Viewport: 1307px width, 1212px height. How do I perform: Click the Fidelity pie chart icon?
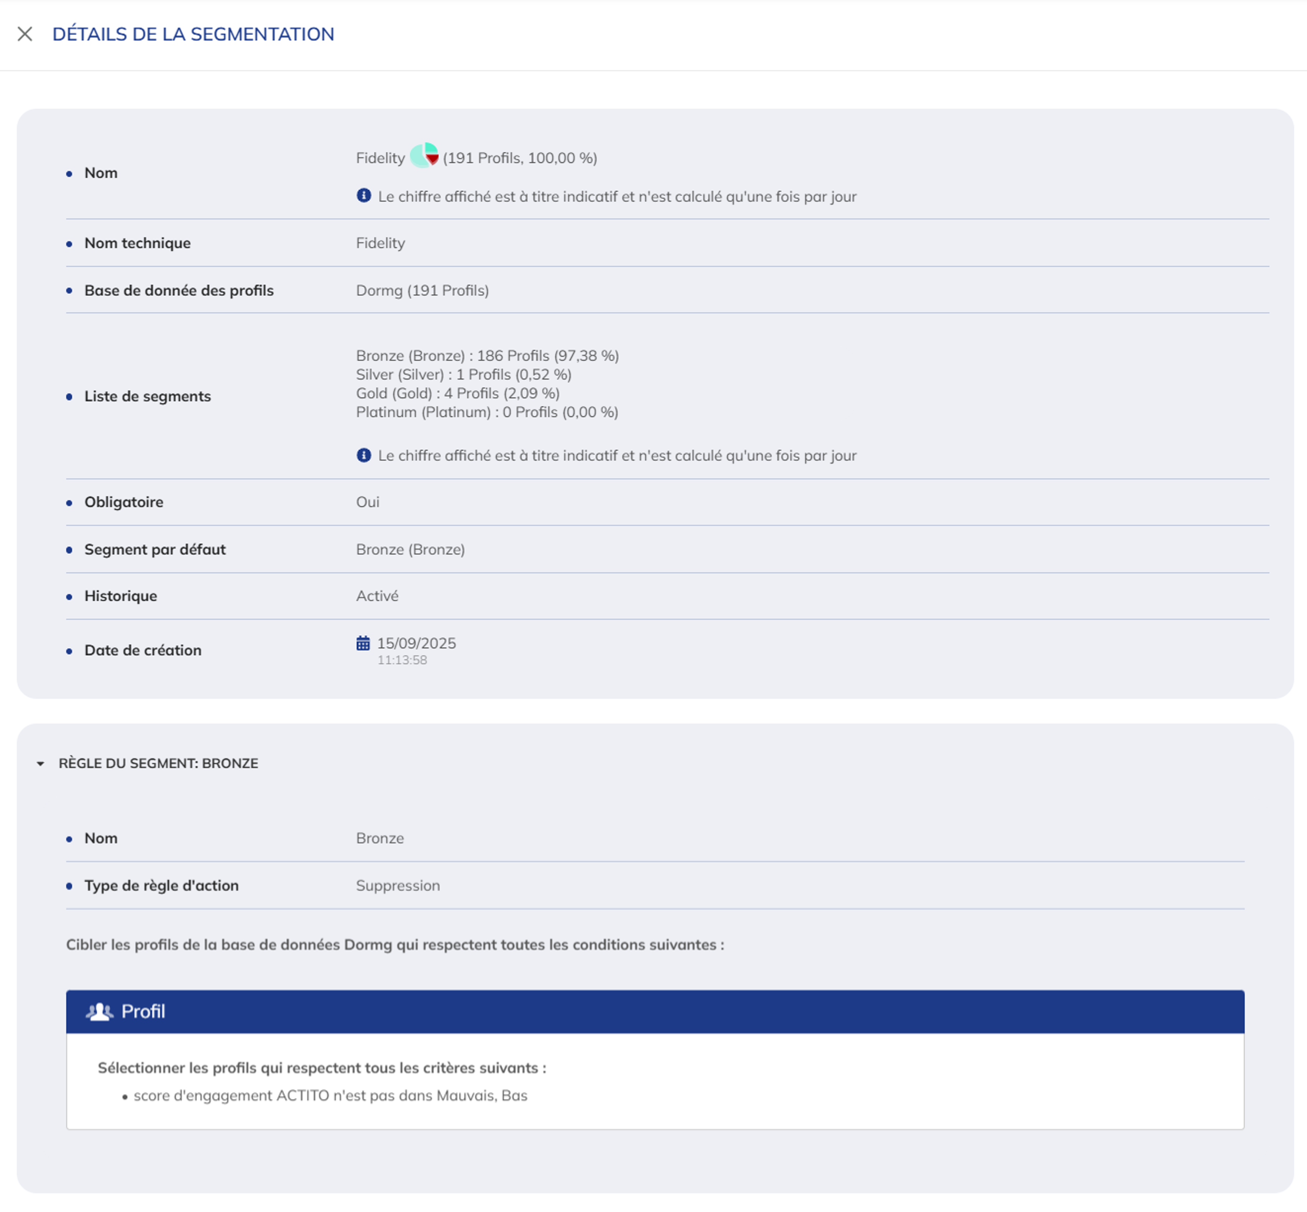(x=424, y=156)
